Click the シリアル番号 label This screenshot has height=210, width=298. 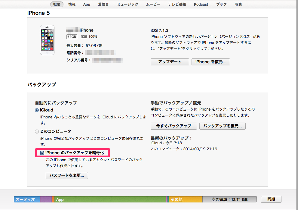tap(78, 60)
